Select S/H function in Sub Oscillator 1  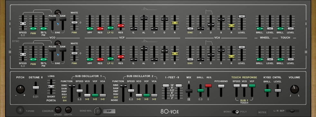pos(64,100)
